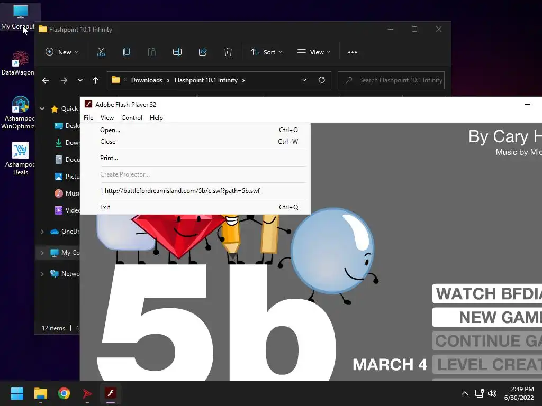Click the Search Flashpoint 10.1 Infinity box
Screen dimensions: 542x406
[x=391, y=80]
